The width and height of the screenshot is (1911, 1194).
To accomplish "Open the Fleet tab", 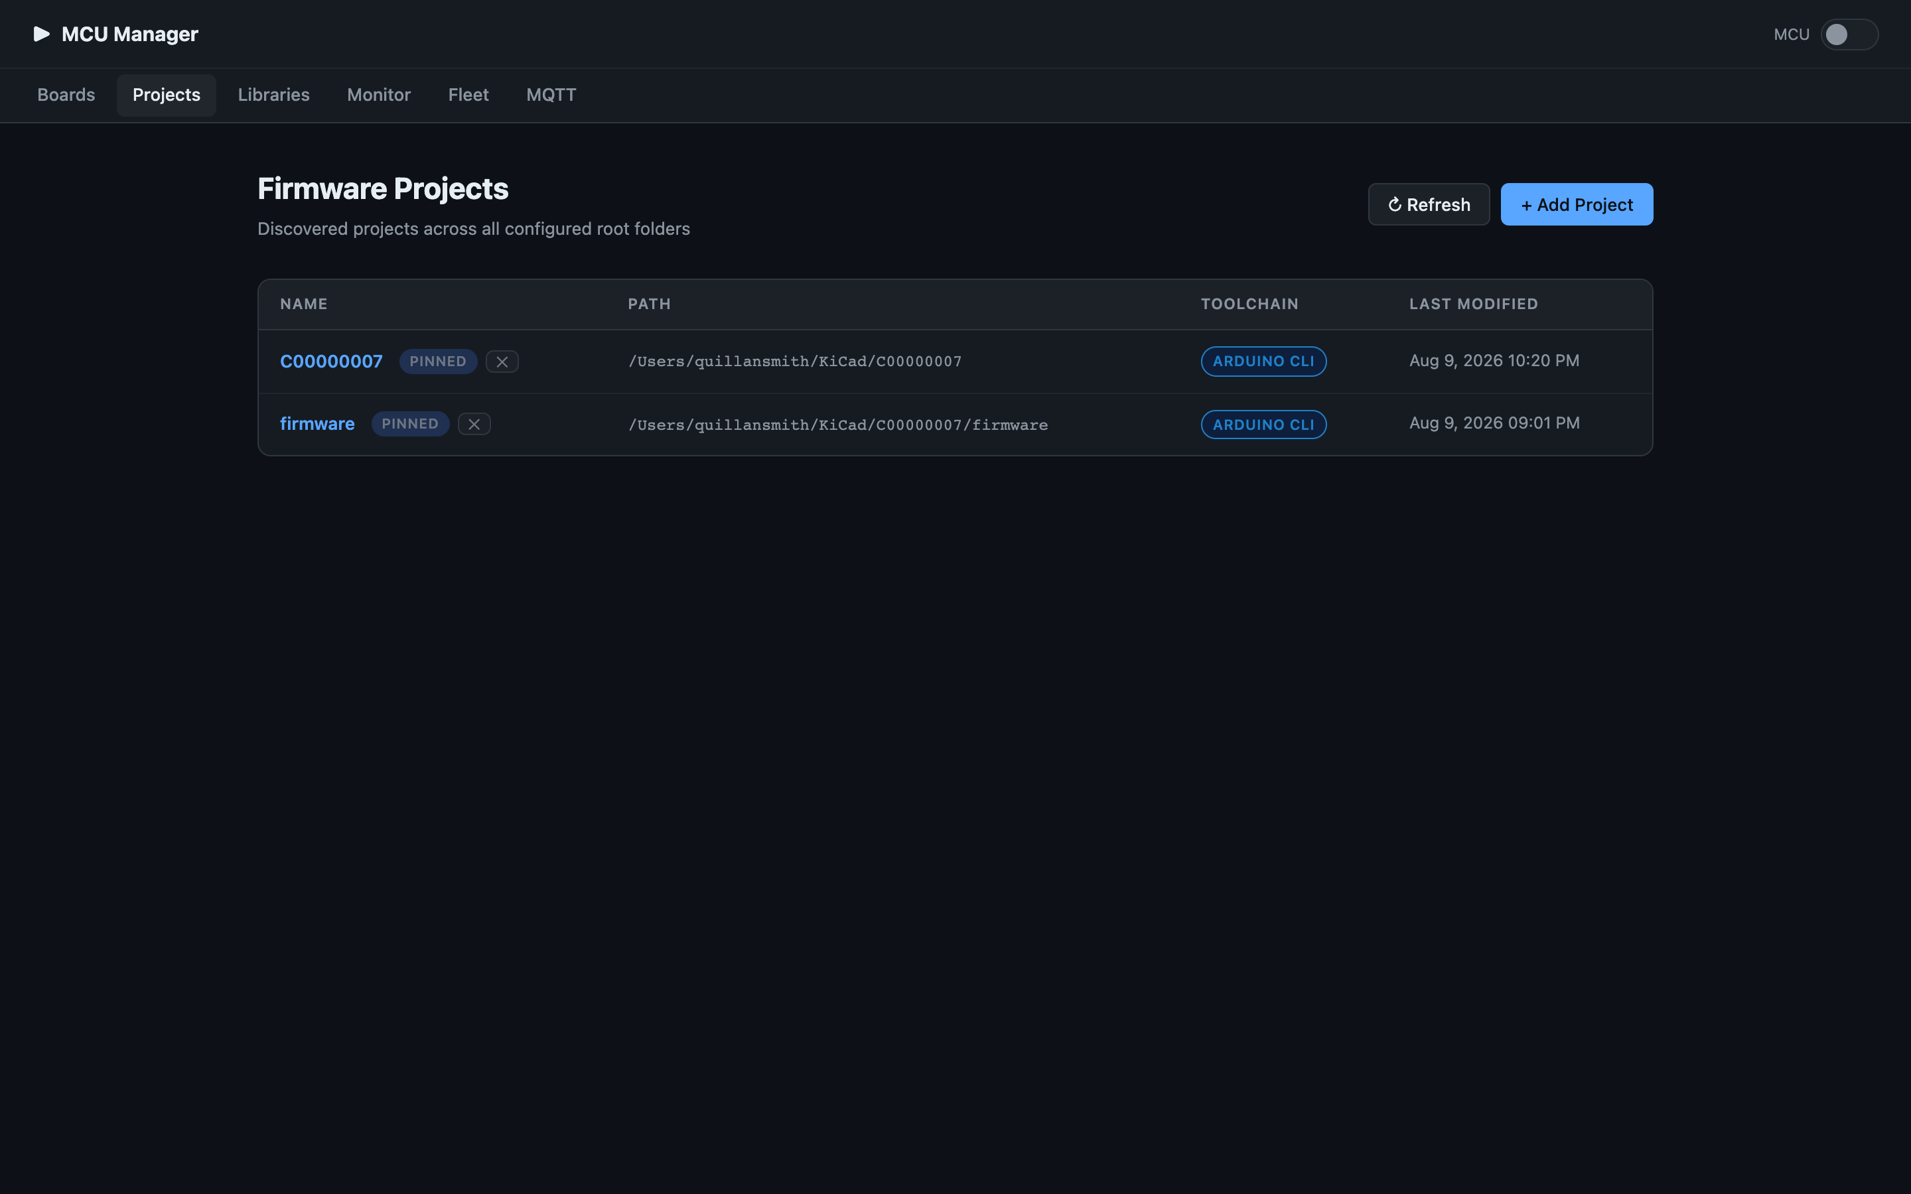I will click(468, 95).
